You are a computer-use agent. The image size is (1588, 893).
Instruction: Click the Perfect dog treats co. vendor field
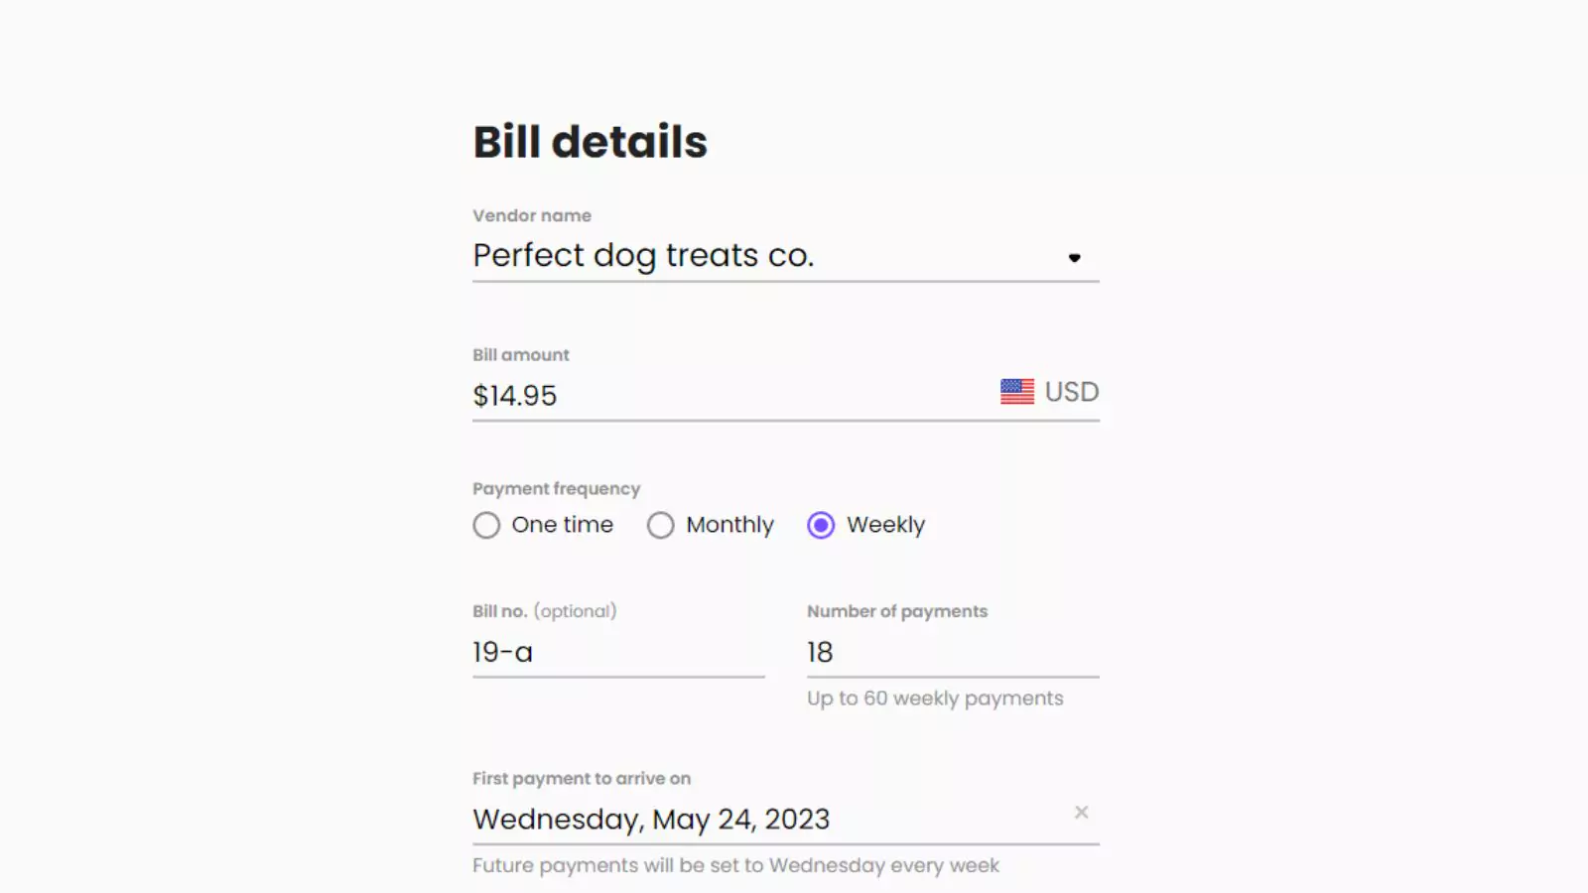785,257
